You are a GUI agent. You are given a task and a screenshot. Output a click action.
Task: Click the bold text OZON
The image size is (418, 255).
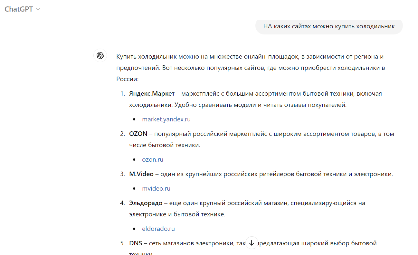pos(138,134)
